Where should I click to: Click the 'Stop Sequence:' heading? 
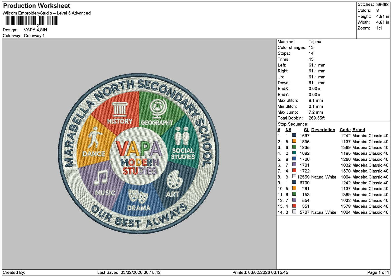293,124
